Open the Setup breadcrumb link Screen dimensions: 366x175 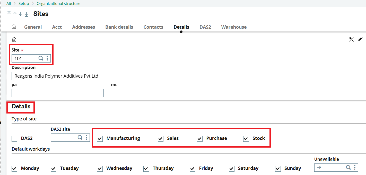click(x=24, y=3)
